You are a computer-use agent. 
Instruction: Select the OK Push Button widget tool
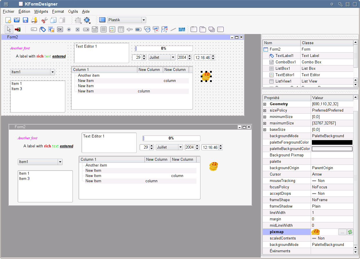tap(60, 29)
